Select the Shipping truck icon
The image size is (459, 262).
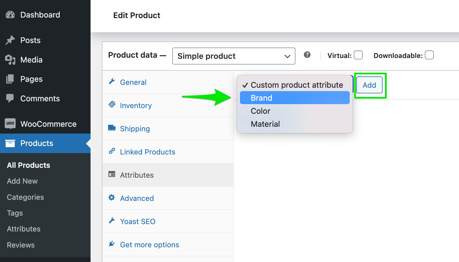pos(111,128)
